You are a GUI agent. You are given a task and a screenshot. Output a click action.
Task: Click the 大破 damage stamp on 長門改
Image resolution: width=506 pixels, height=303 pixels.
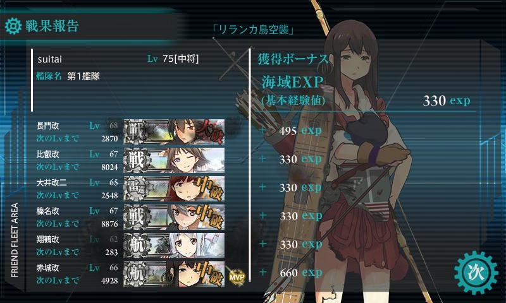[211, 131]
